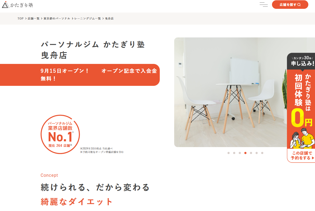Select the second carousel dot

click(x=234, y=153)
